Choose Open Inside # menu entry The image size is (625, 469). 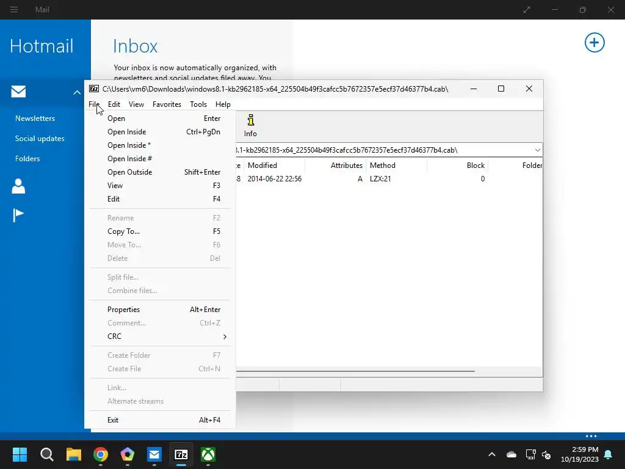pyautogui.click(x=160, y=159)
